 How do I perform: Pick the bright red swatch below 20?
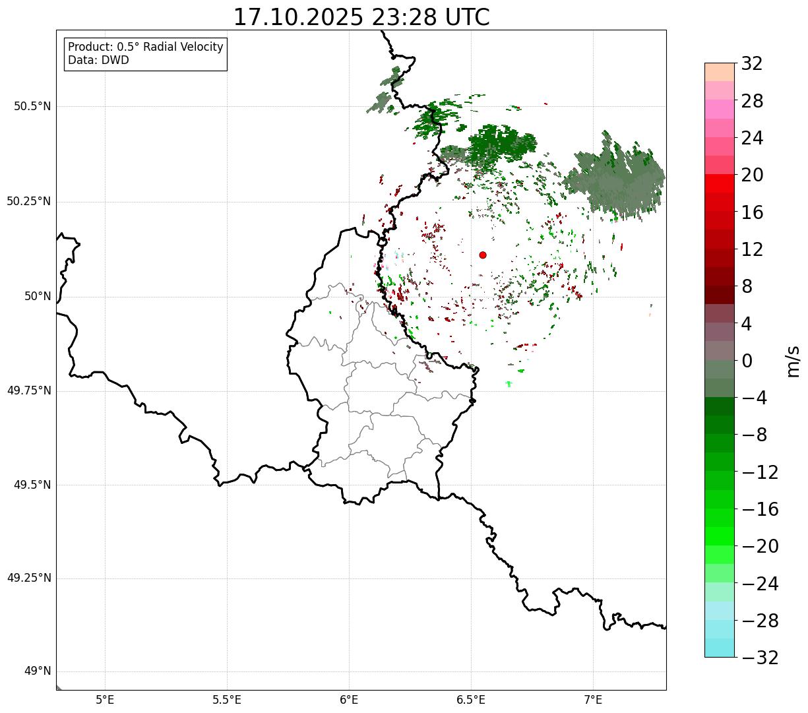[720, 183]
